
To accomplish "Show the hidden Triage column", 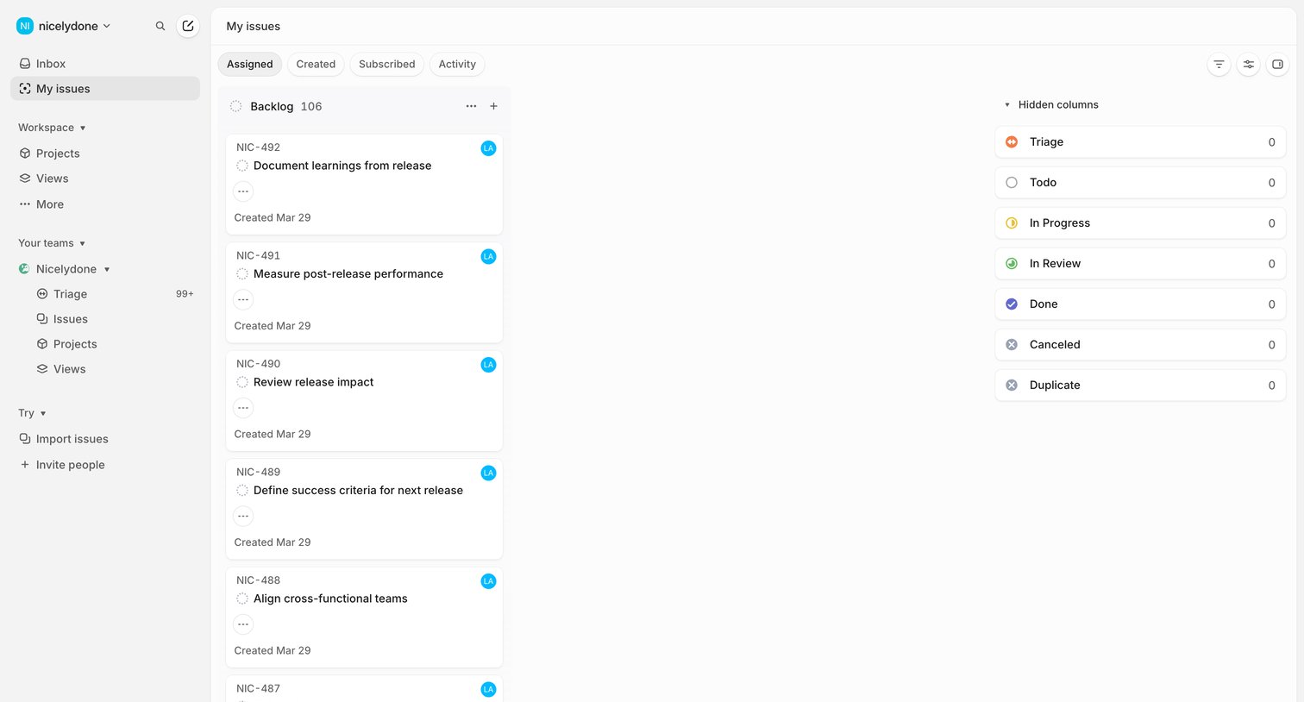I will click(x=1140, y=142).
